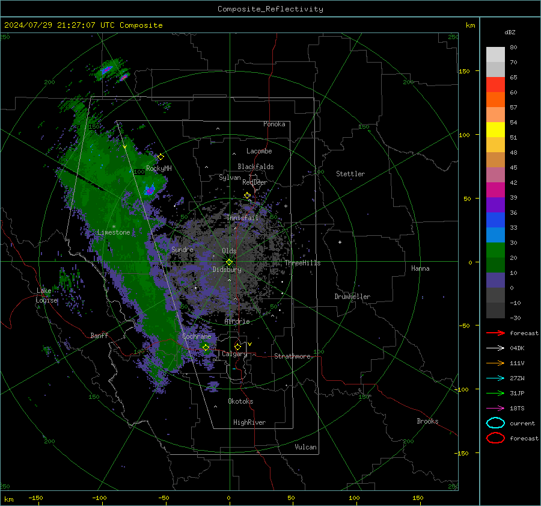This screenshot has width=541, height=506.
Task: Select the RedDeer map label
Action: [255, 182]
